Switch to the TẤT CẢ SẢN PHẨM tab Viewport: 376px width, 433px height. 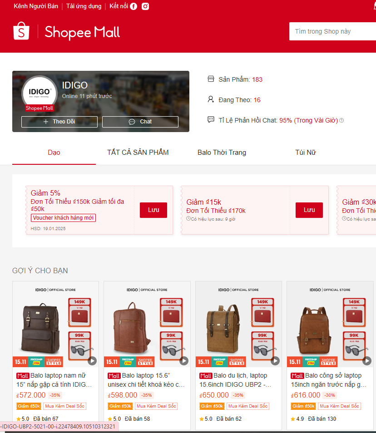click(138, 153)
